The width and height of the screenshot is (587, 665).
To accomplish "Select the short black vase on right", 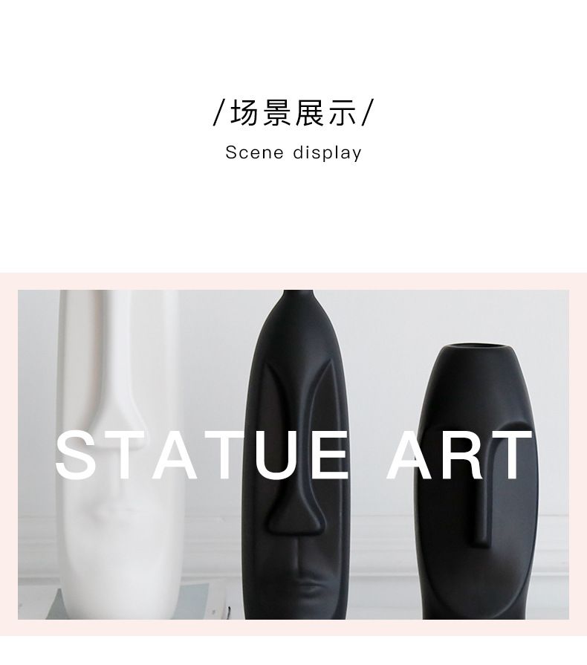I will pyautogui.click(x=478, y=482).
